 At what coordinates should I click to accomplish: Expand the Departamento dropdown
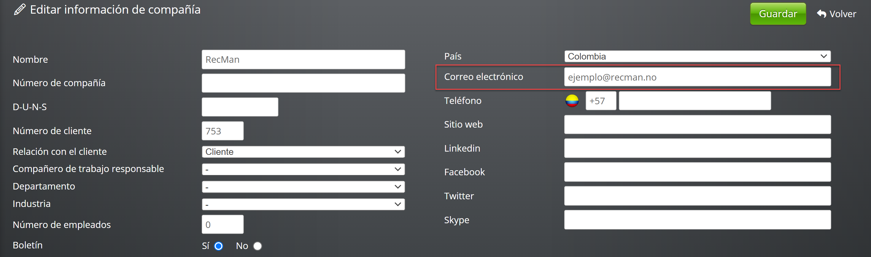pos(303,187)
